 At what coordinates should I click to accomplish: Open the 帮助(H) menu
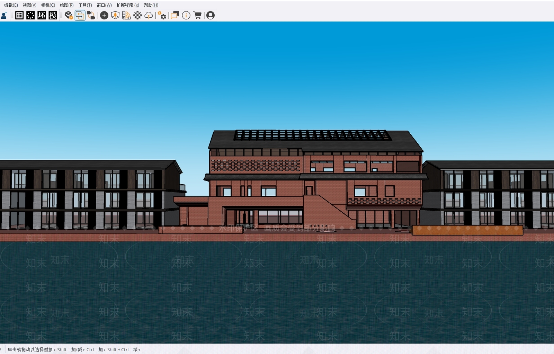pyautogui.click(x=151, y=5)
